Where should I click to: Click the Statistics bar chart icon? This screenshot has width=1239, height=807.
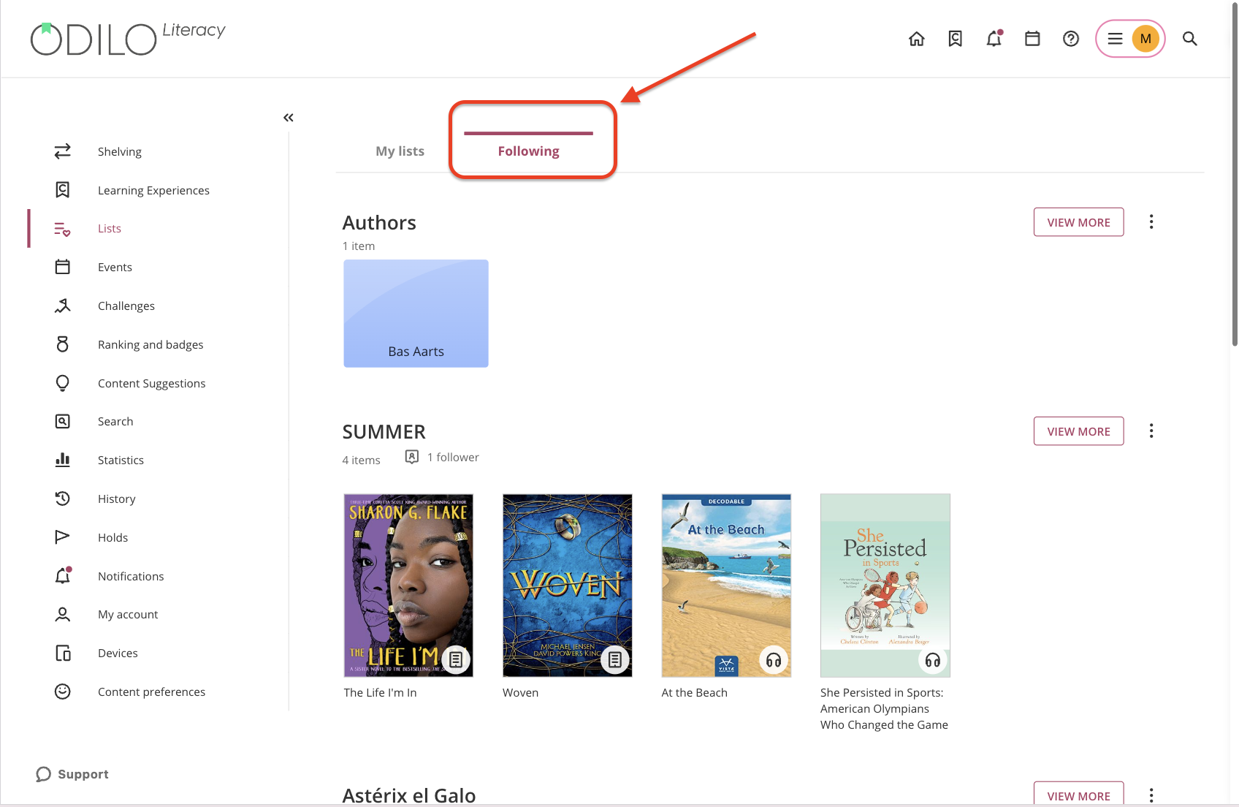(x=63, y=460)
